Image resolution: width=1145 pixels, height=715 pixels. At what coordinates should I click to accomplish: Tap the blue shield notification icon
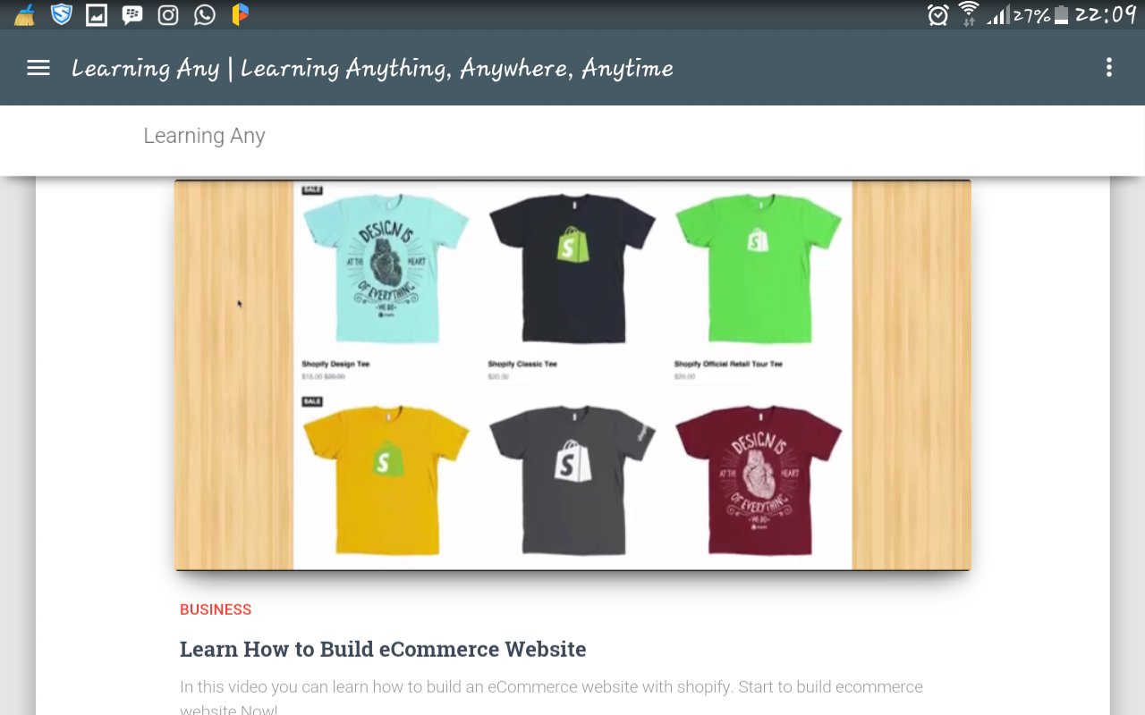pyautogui.click(x=61, y=14)
